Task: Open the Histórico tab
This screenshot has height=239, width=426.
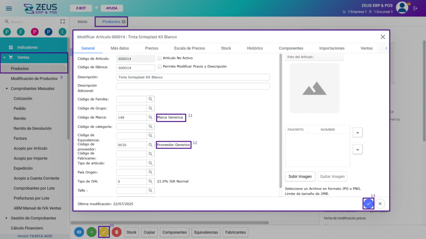Action: tap(255, 48)
